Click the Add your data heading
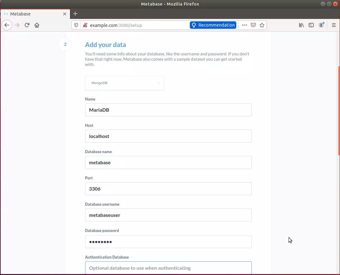This screenshot has width=340, height=275. [x=105, y=45]
